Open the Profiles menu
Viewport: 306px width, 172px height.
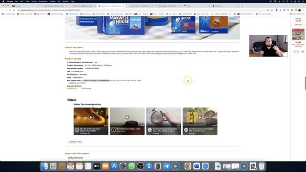52,1
